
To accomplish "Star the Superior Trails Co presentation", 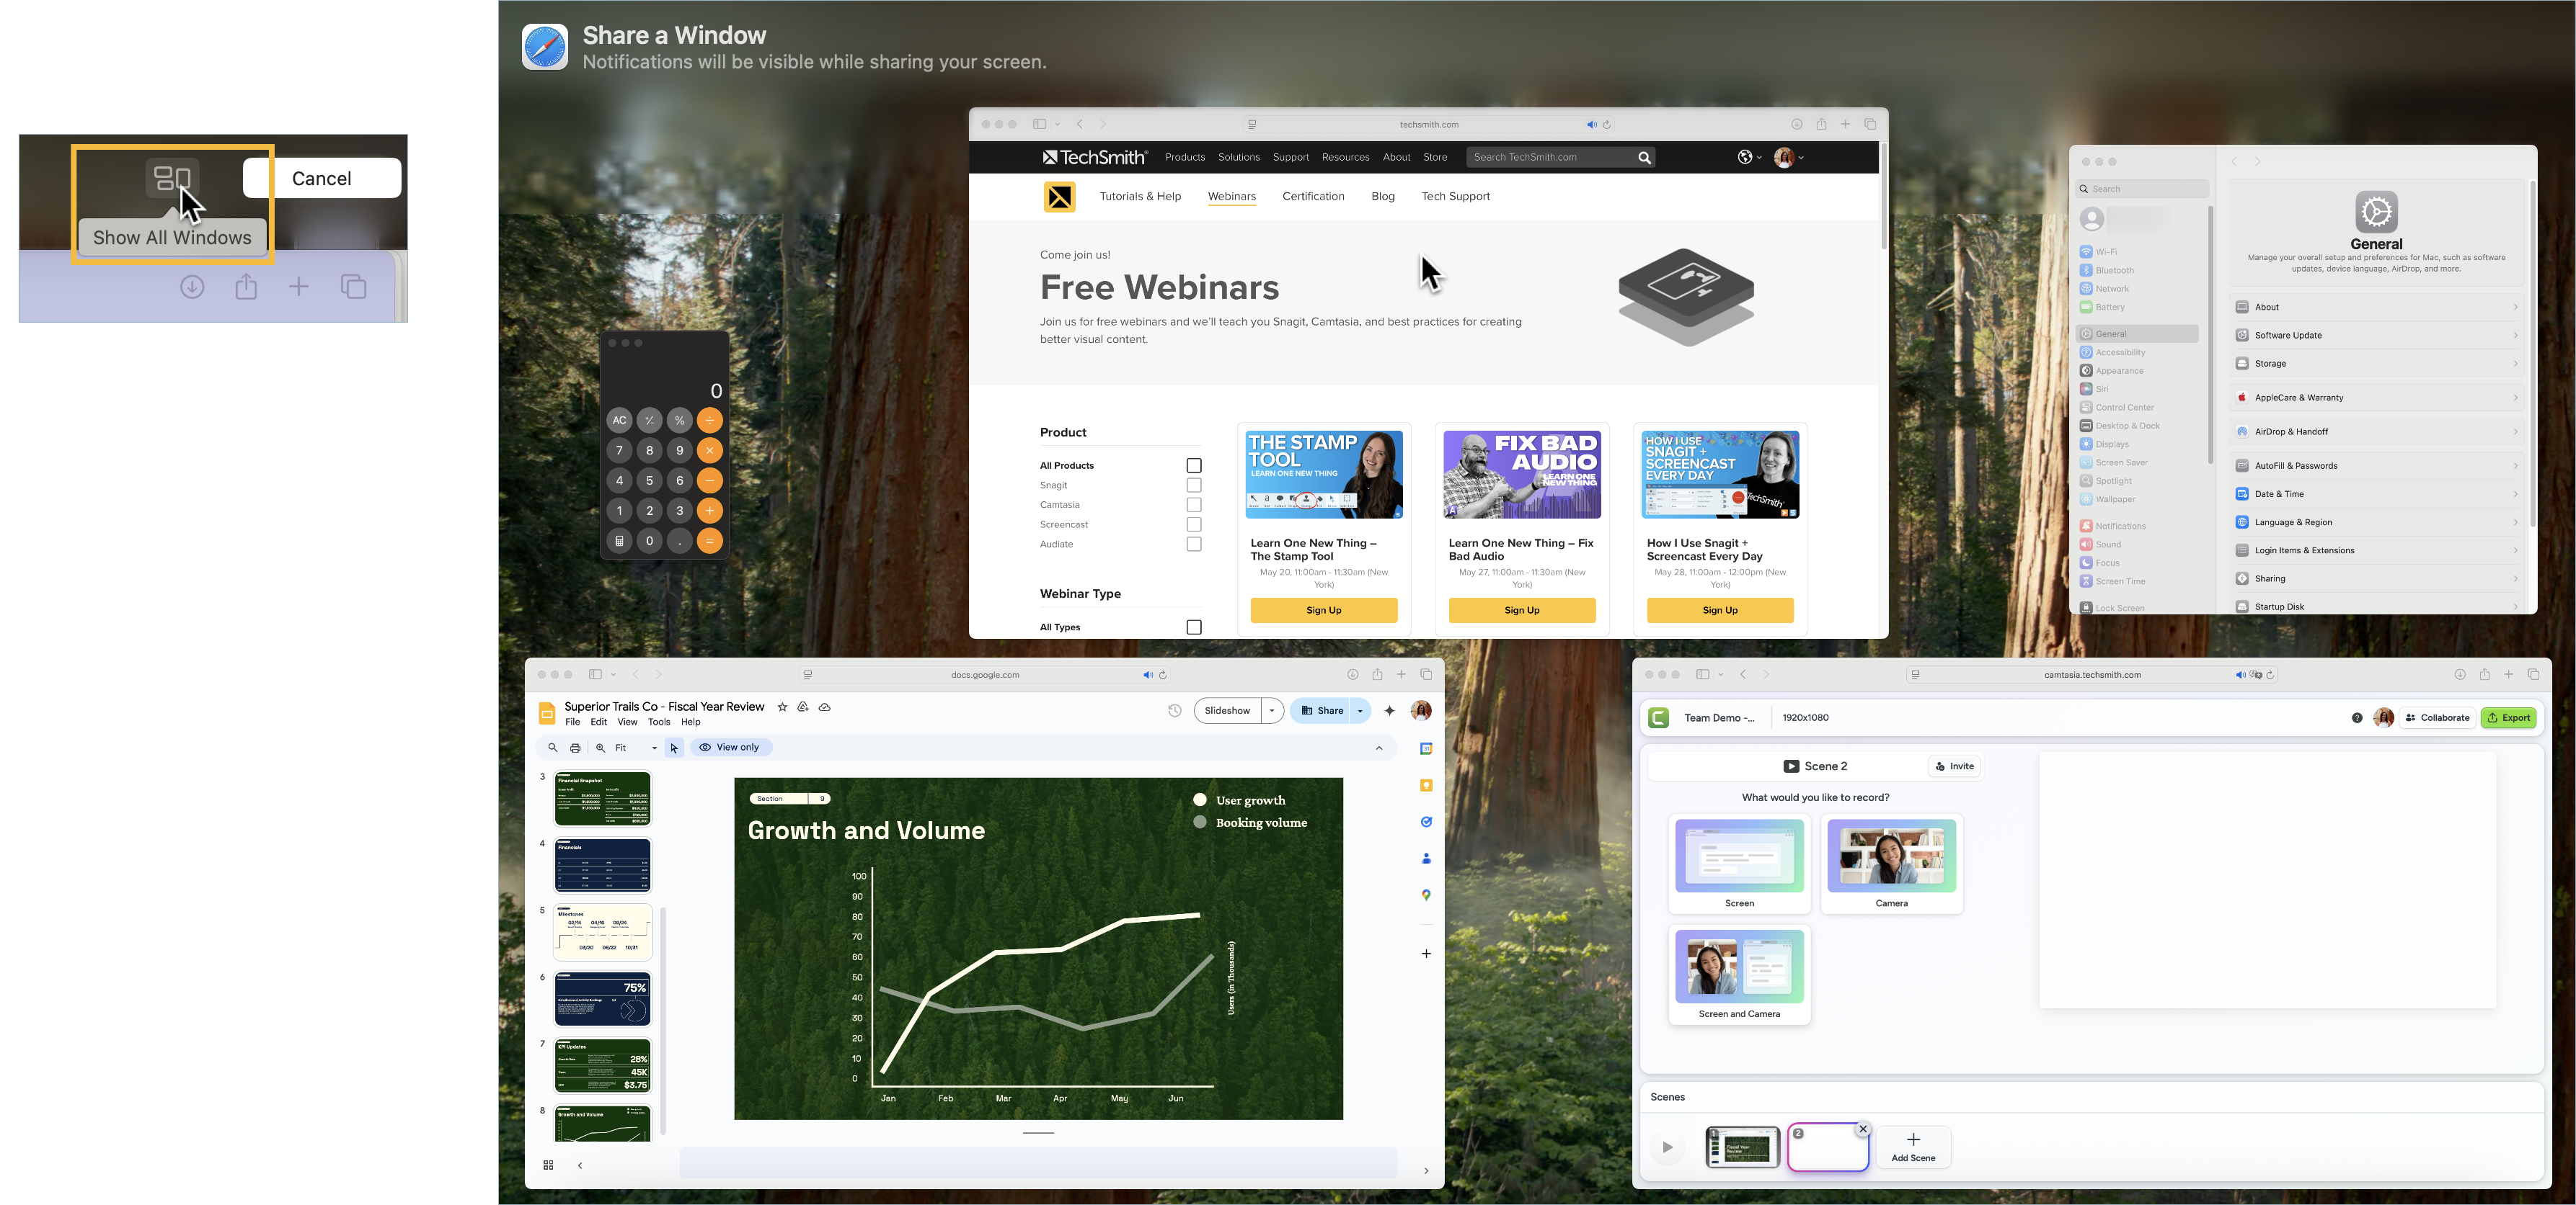I will [x=782, y=707].
